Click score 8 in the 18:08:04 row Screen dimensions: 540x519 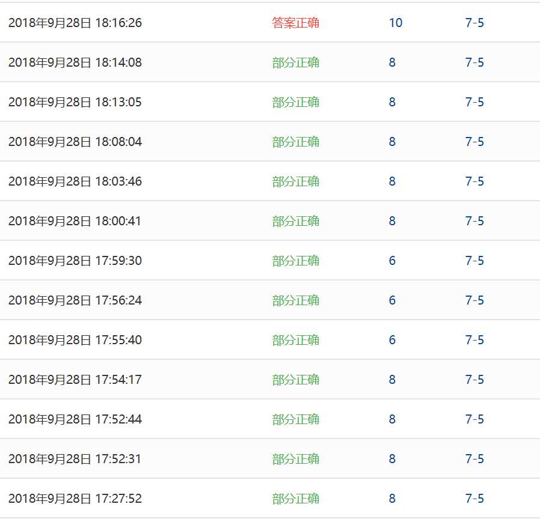click(392, 142)
